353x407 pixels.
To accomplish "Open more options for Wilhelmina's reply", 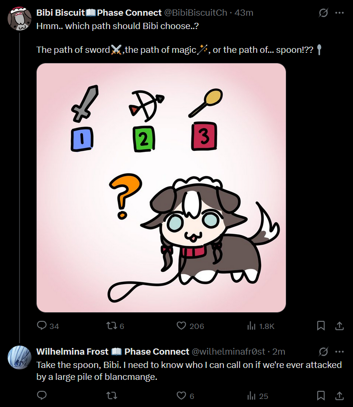I will (x=340, y=352).
